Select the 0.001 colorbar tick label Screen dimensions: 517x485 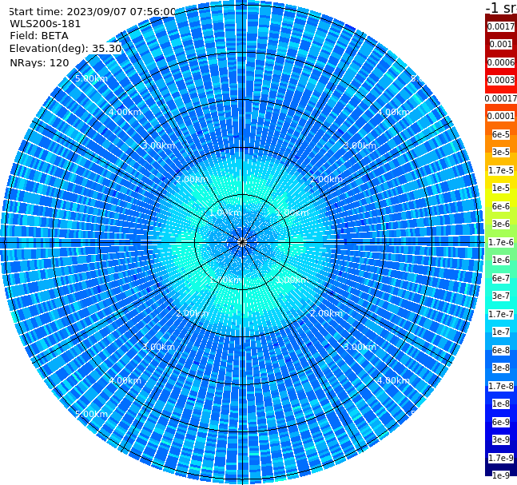pos(501,44)
